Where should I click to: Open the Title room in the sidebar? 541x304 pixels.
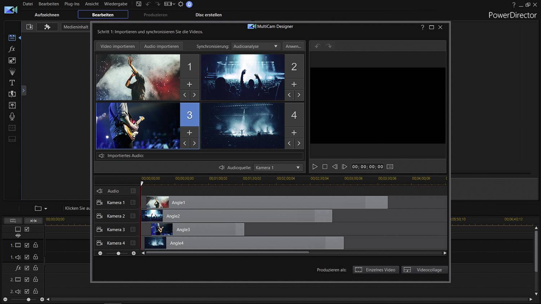pos(12,82)
